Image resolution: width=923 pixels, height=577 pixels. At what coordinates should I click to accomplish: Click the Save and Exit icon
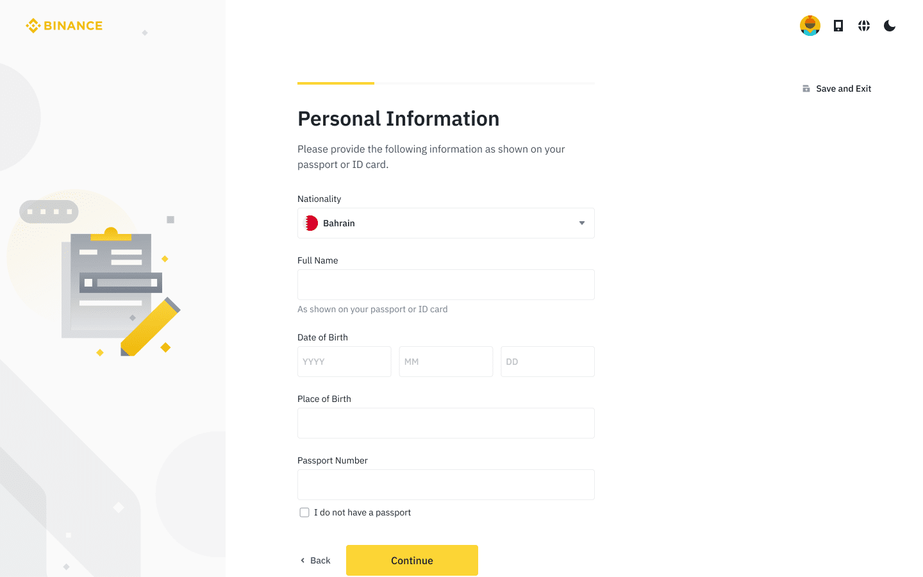(806, 88)
